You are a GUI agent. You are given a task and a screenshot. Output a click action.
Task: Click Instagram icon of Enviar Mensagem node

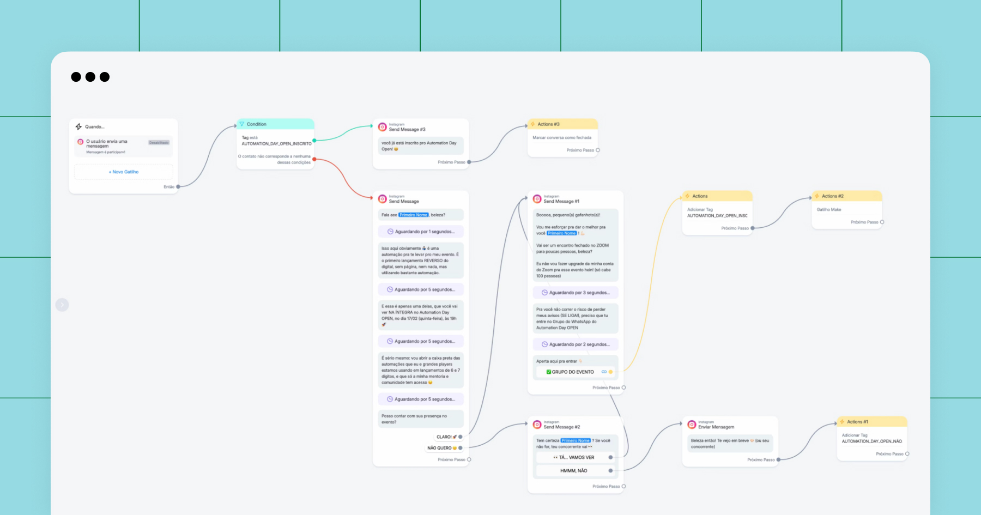tap(692, 425)
